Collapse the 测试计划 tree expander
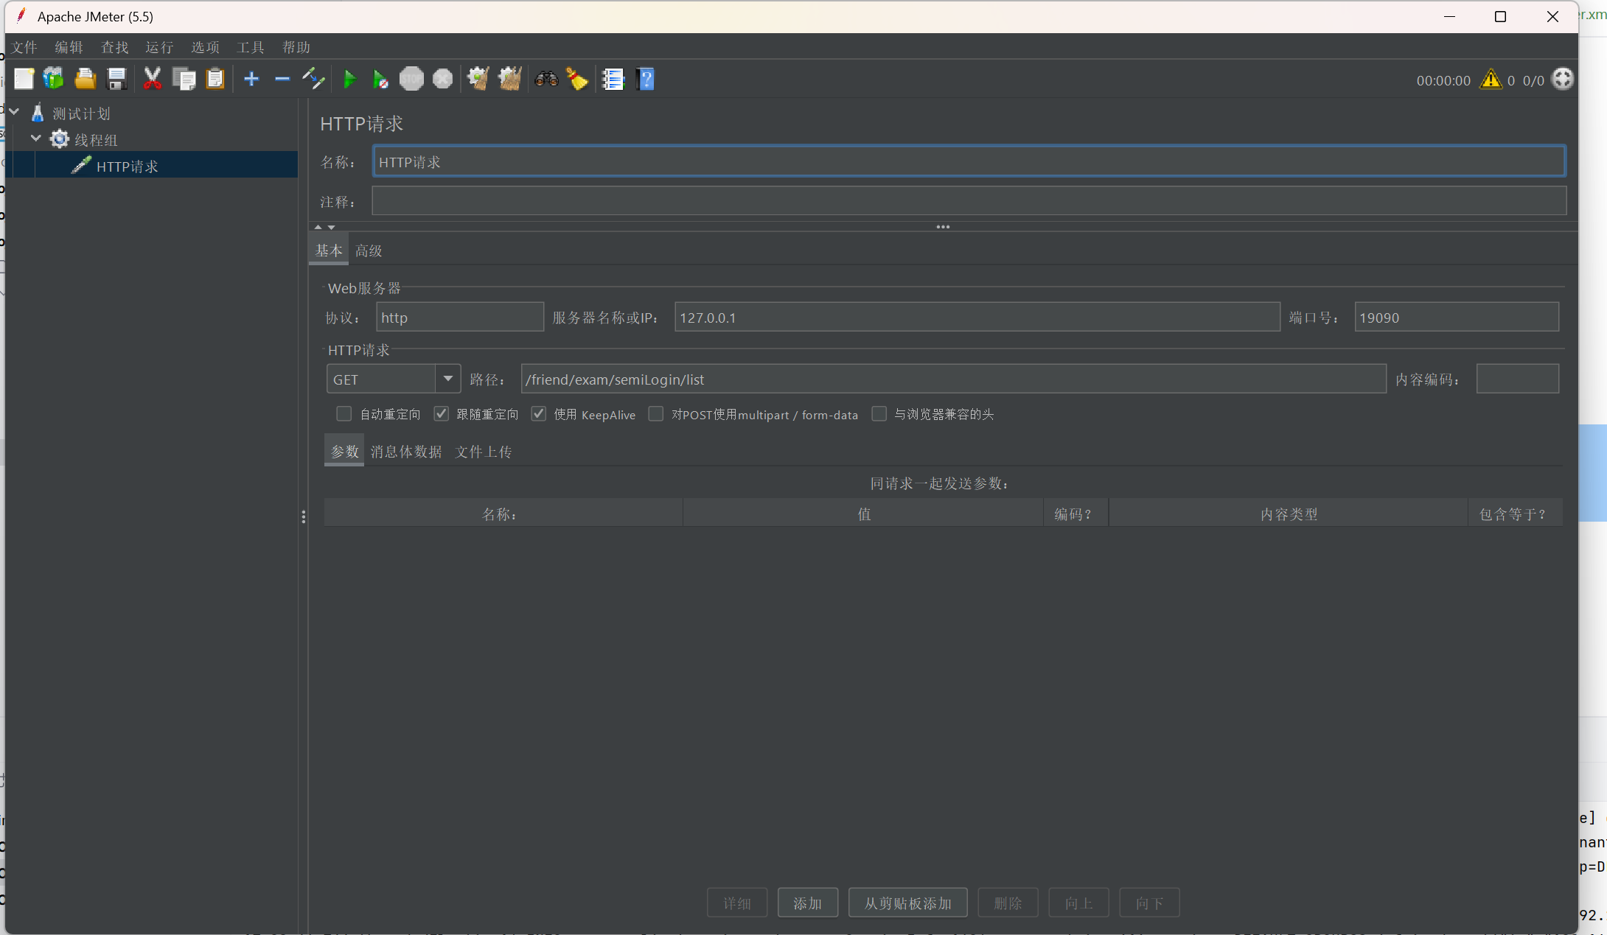1607x935 pixels. [14, 111]
